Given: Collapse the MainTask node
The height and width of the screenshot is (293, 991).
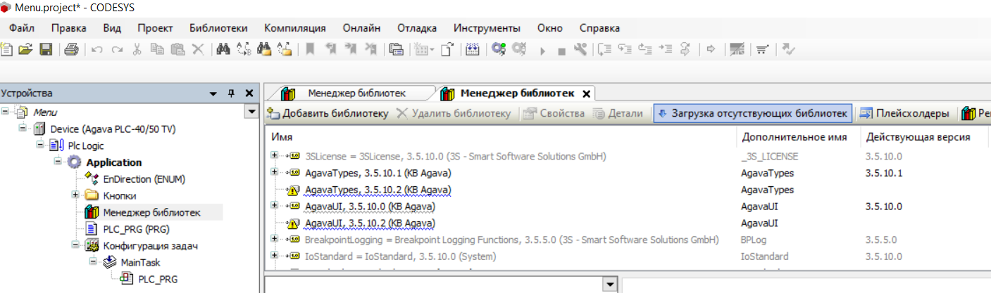Looking at the screenshot, I should click(92, 262).
